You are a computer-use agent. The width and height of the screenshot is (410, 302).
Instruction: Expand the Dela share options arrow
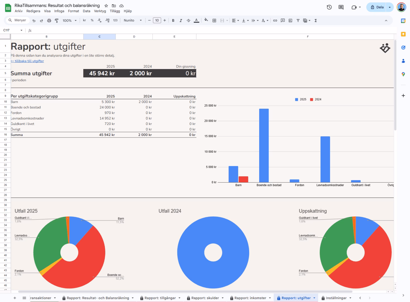tap(390, 7)
